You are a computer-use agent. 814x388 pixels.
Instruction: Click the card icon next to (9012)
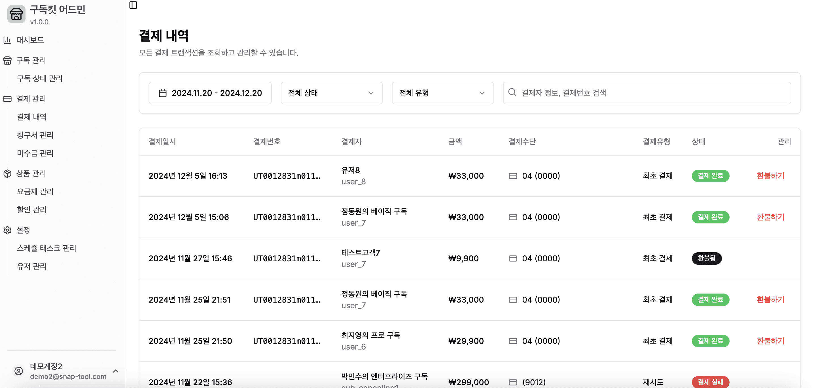coord(513,382)
